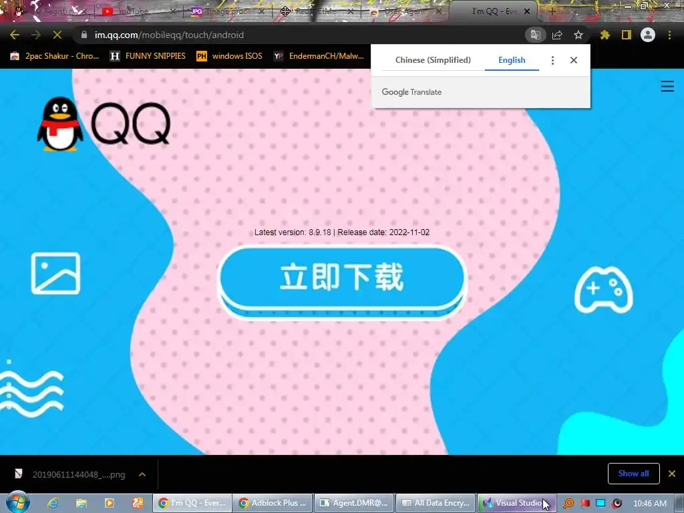Click the address bar showing im.qq.com
This screenshot has height=513, width=684.
point(301,35)
